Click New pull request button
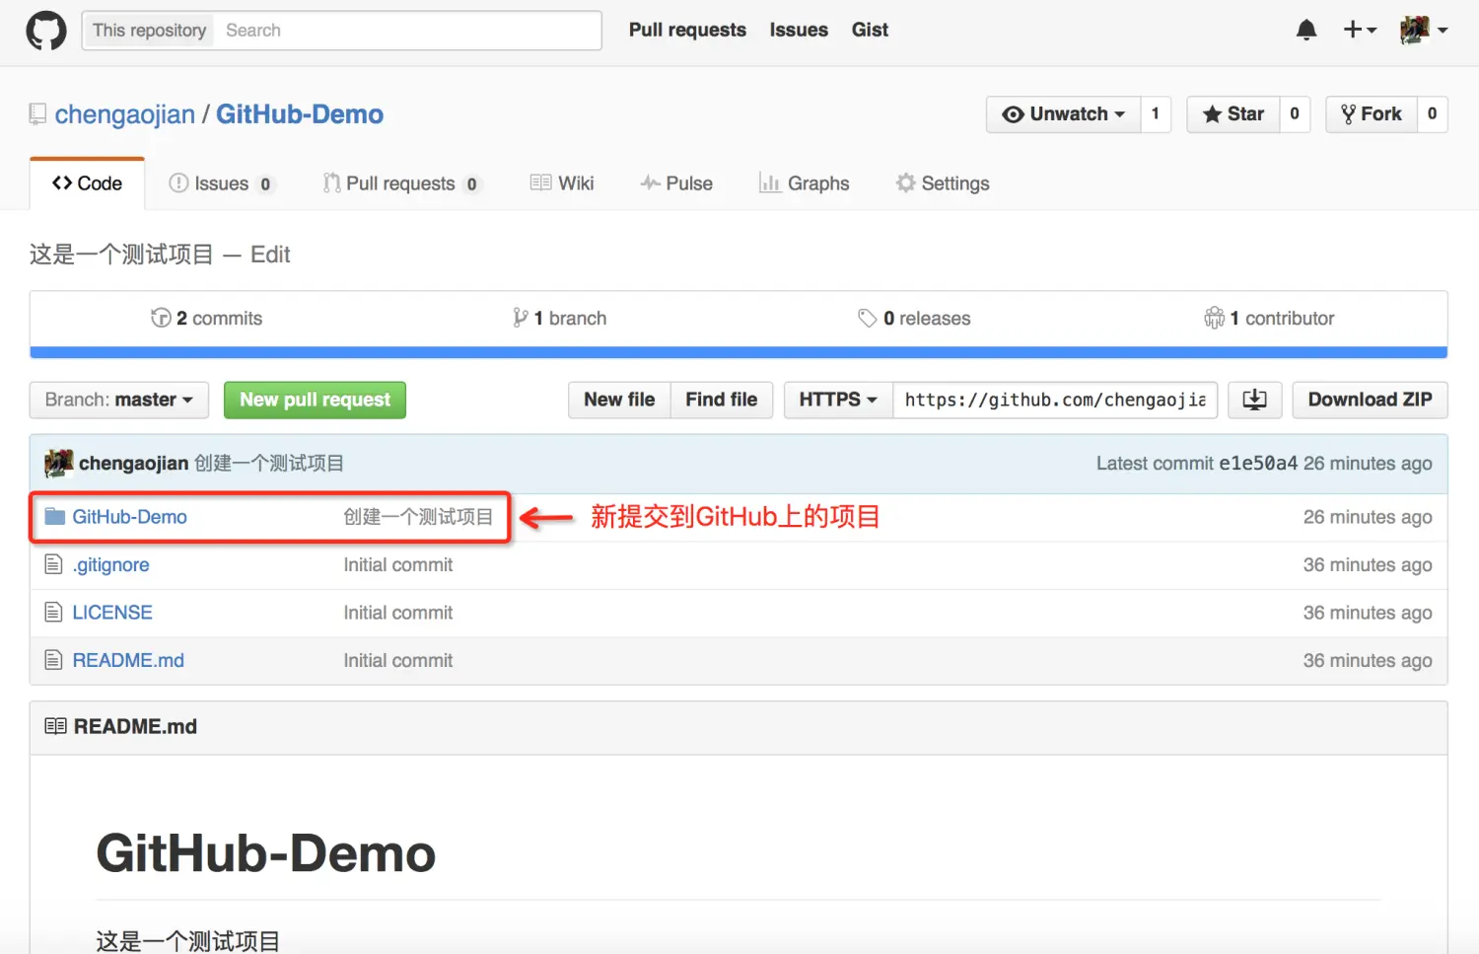 (x=316, y=400)
